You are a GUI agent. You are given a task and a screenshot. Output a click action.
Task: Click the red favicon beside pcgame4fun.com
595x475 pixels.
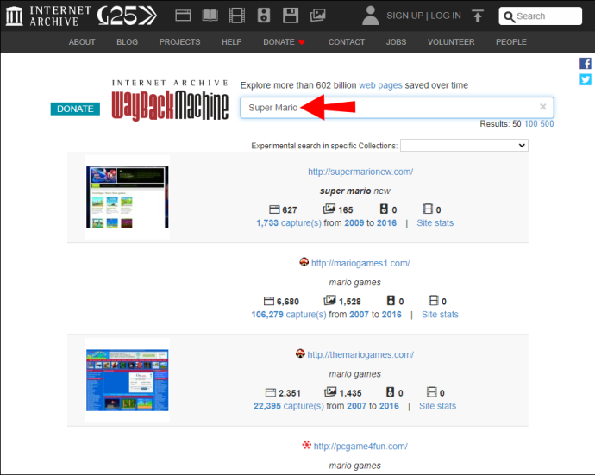pos(307,445)
